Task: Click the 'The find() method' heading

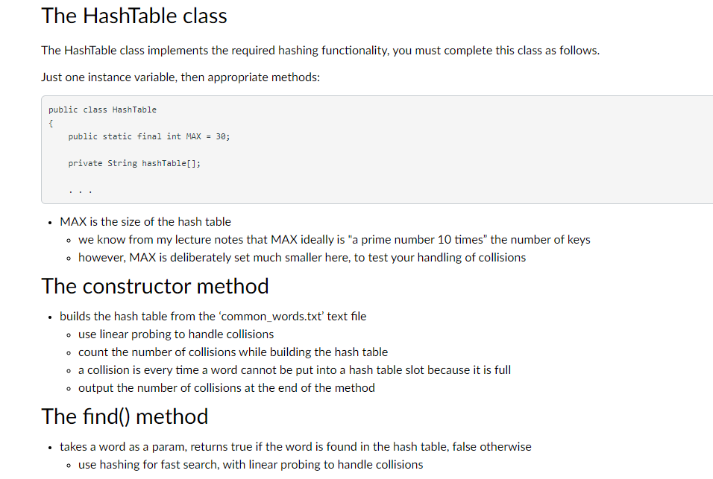Action: (125, 416)
